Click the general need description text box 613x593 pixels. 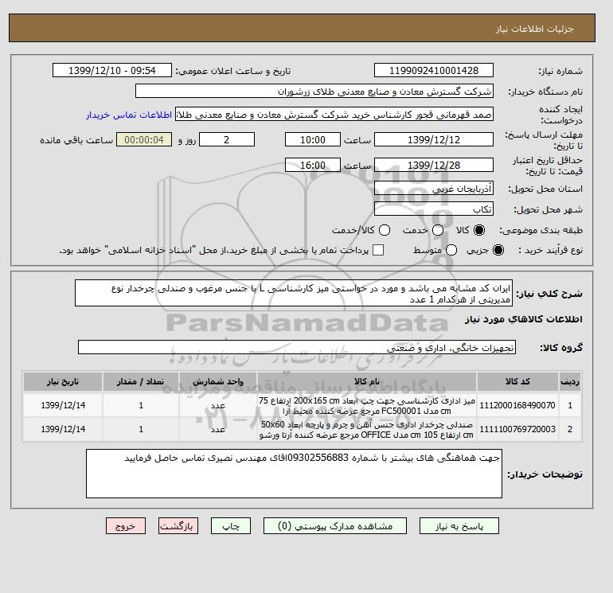[x=294, y=293]
